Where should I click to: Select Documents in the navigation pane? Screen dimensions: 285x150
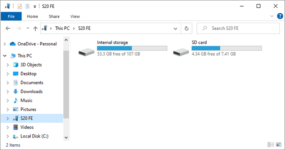pos(32,83)
